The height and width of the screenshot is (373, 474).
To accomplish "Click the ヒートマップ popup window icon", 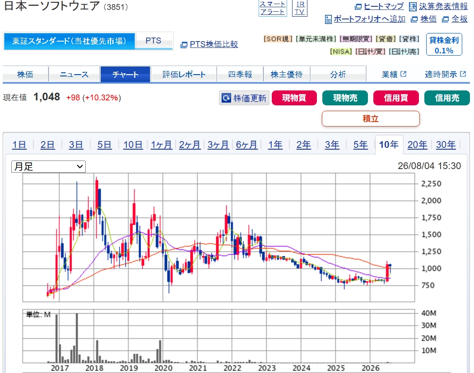I will [358, 6].
